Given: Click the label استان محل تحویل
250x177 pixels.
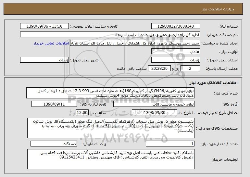Looking at the screenshot, I should pyautogui.click(x=222, y=60).
